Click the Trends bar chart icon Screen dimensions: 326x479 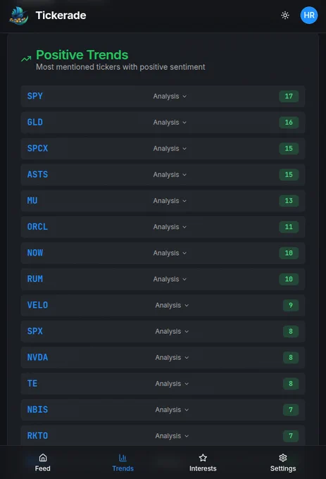point(123,457)
